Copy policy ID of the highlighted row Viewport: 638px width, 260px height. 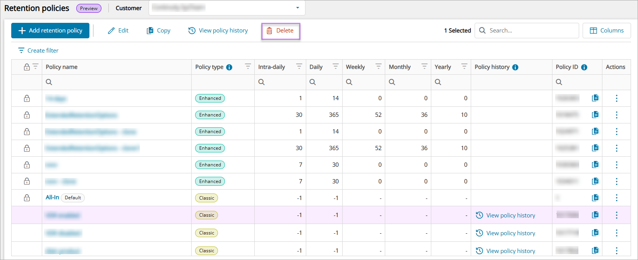(595, 215)
